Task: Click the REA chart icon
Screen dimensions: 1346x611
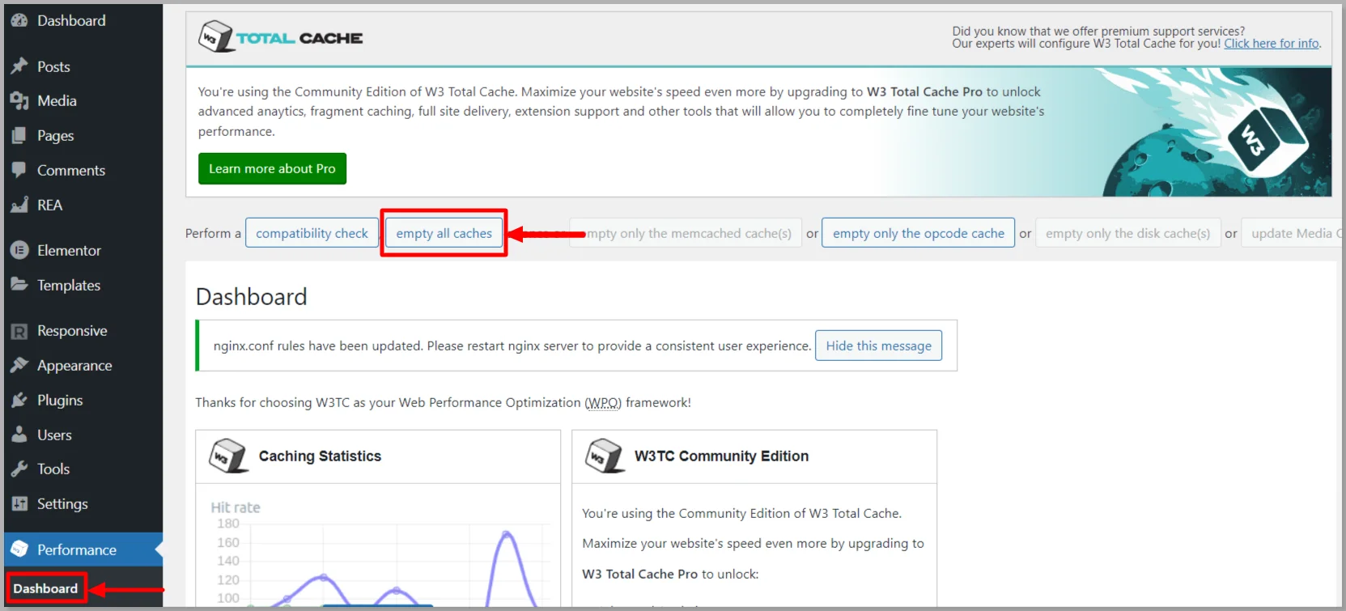Action: coord(19,206)
